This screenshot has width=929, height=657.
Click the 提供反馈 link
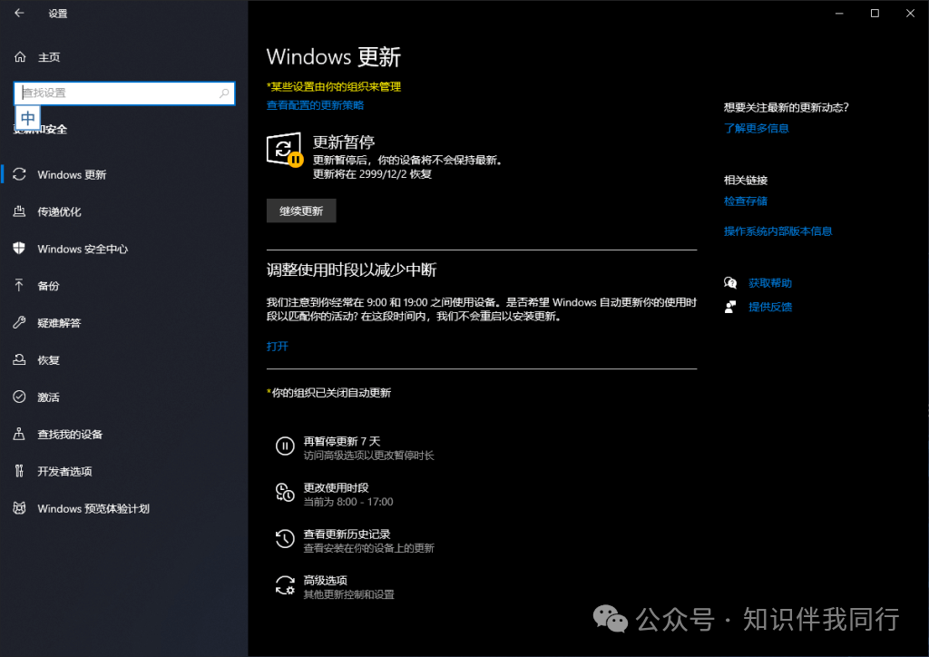coord(770,307)
